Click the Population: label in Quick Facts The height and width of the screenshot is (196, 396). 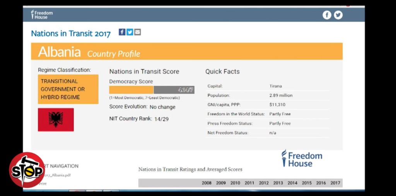coord(219,95)
